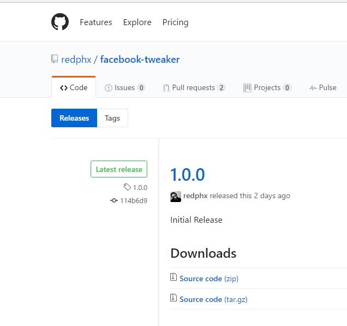The image size is (347, 326).
Task: Switch to the Projects tab
Action: point(267,88)
